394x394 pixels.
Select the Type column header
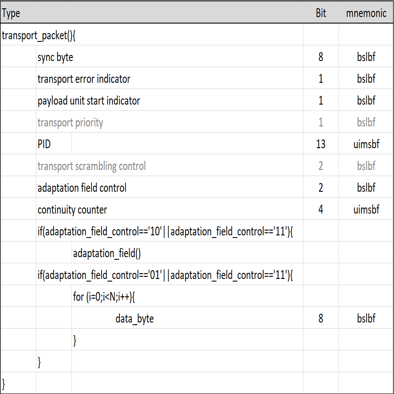pyautogui.click(x=11, y=14)
